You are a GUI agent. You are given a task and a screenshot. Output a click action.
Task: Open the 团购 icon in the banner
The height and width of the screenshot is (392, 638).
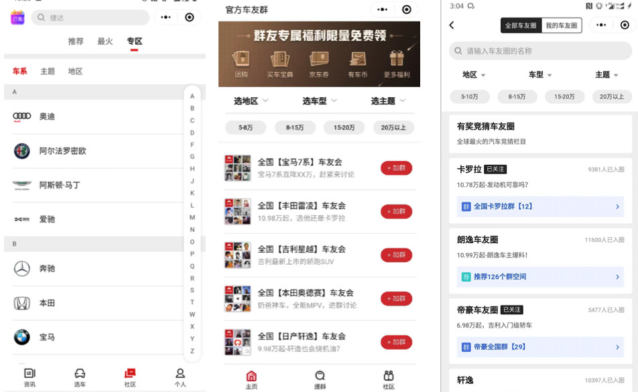point(241,62)
